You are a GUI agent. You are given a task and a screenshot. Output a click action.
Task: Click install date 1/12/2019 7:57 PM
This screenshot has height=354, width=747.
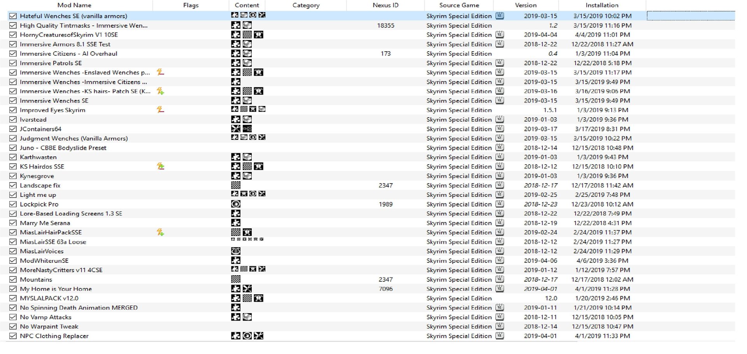click(x=602, y=270)
